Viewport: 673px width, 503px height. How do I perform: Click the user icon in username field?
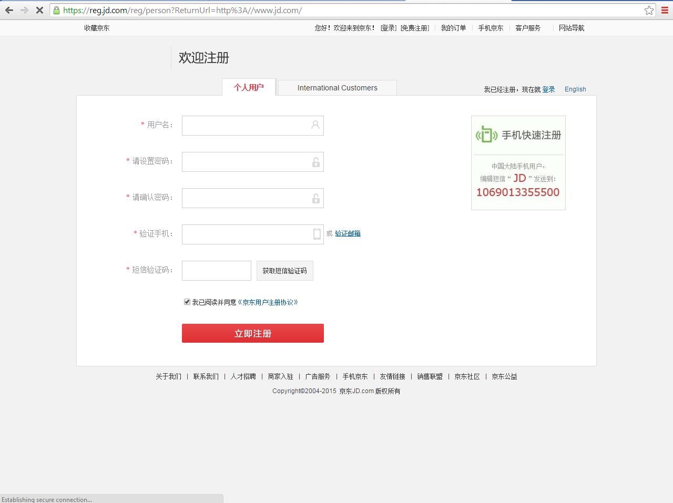pos(315,125)
